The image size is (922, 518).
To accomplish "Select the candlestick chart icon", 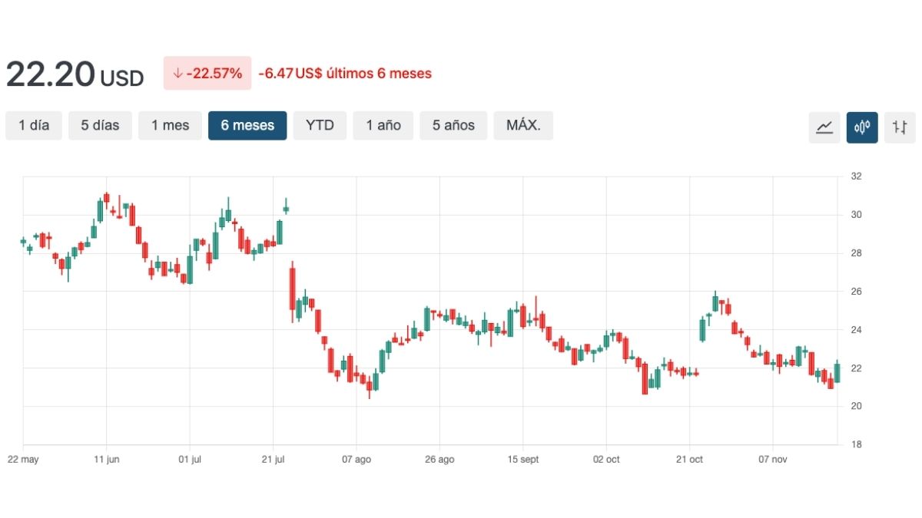I will tap(861, 127).
